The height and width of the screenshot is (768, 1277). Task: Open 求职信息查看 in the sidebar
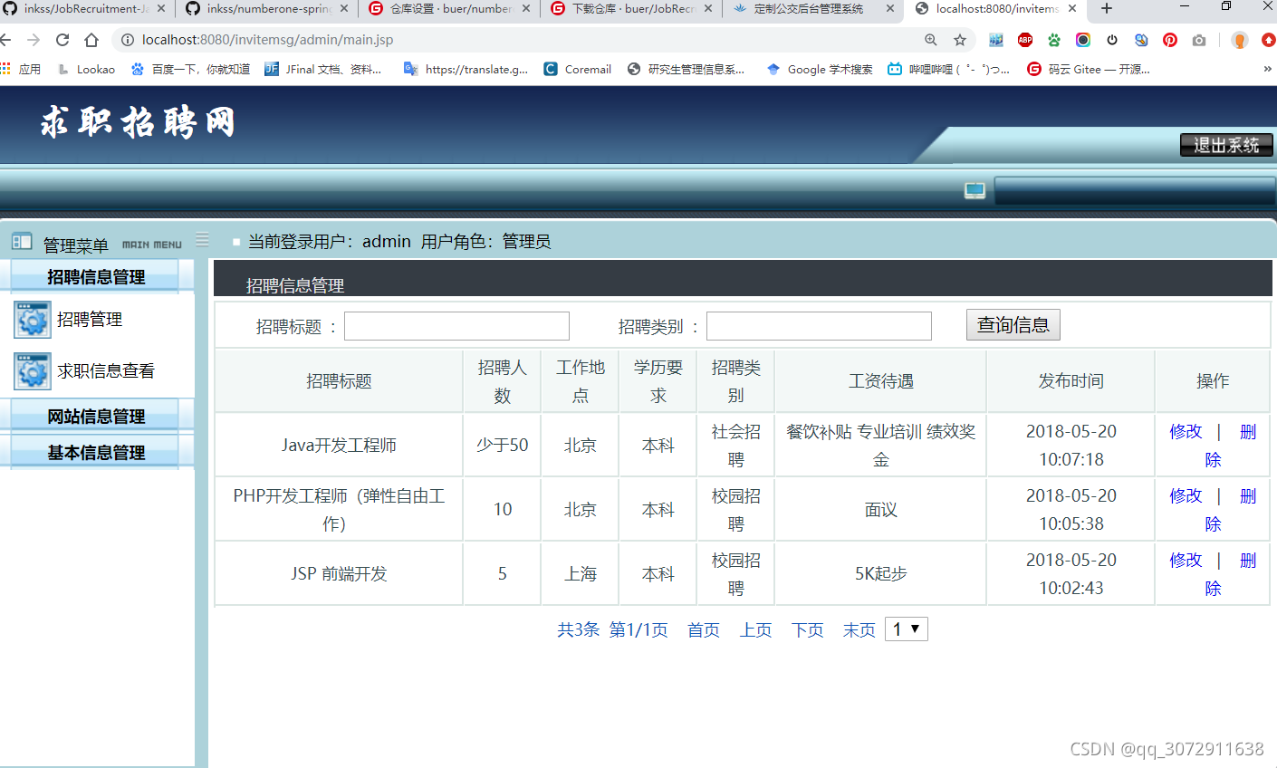coord(106,371)
